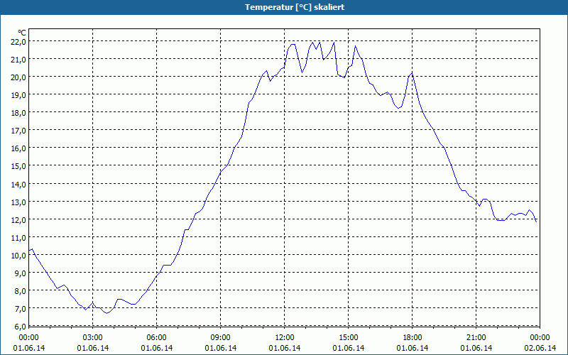Click the 18,0 temperature axis label
Screen dimensions: 568x355
[18, 113]
